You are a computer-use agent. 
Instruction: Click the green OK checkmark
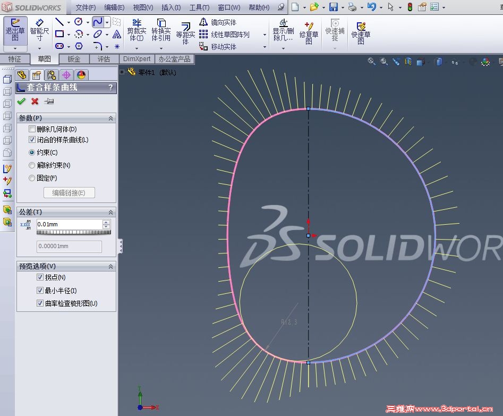pyautogui.click(x=21, y=101)
